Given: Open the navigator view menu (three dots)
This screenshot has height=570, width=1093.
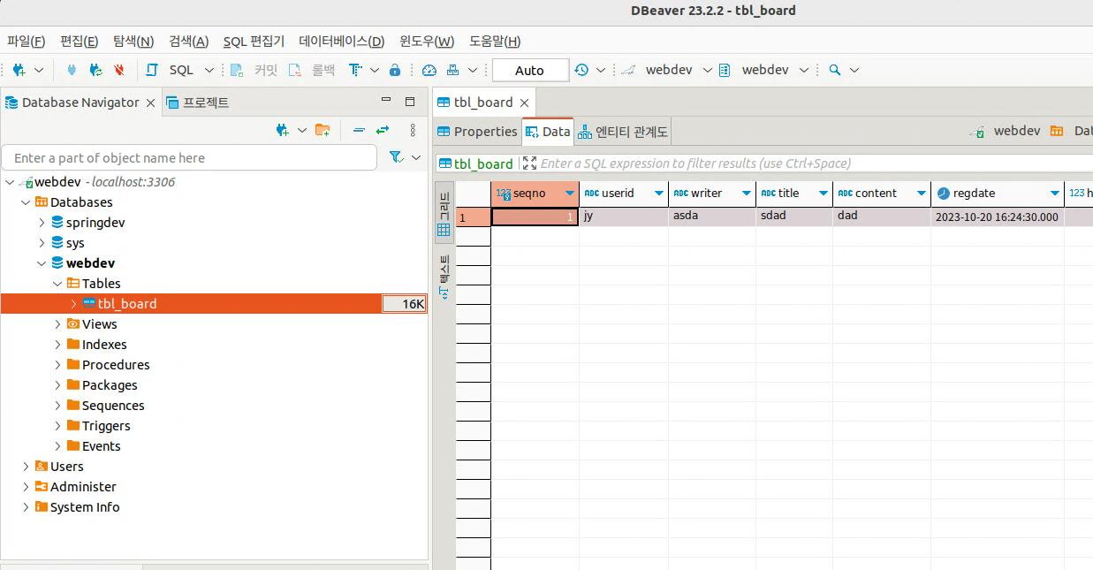Looking at the screenshot, I should pyautogui.click(x=412, y=130).
